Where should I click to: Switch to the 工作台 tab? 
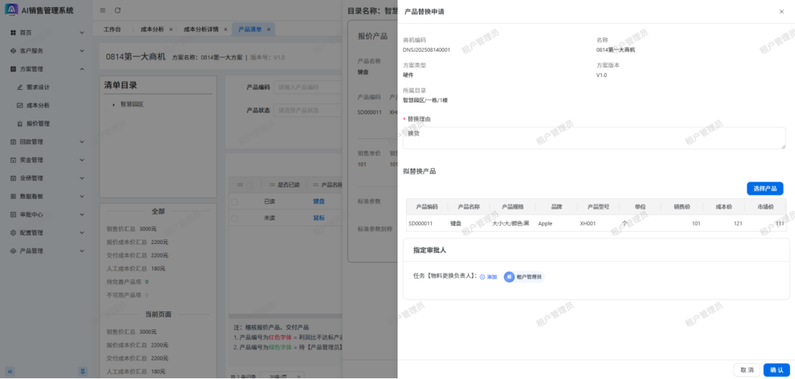[x=112, y=29]
